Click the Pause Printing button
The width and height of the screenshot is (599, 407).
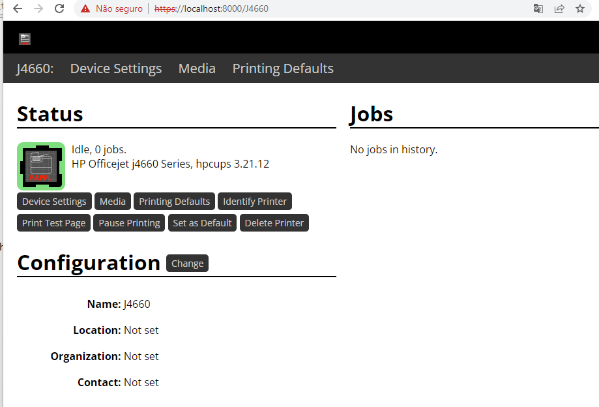[x=129, y=223]
